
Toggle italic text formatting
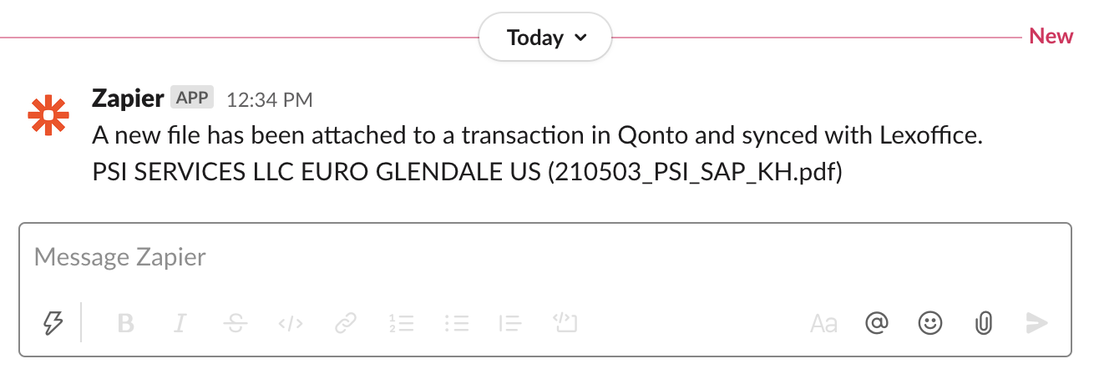click(x=180, y=323)
